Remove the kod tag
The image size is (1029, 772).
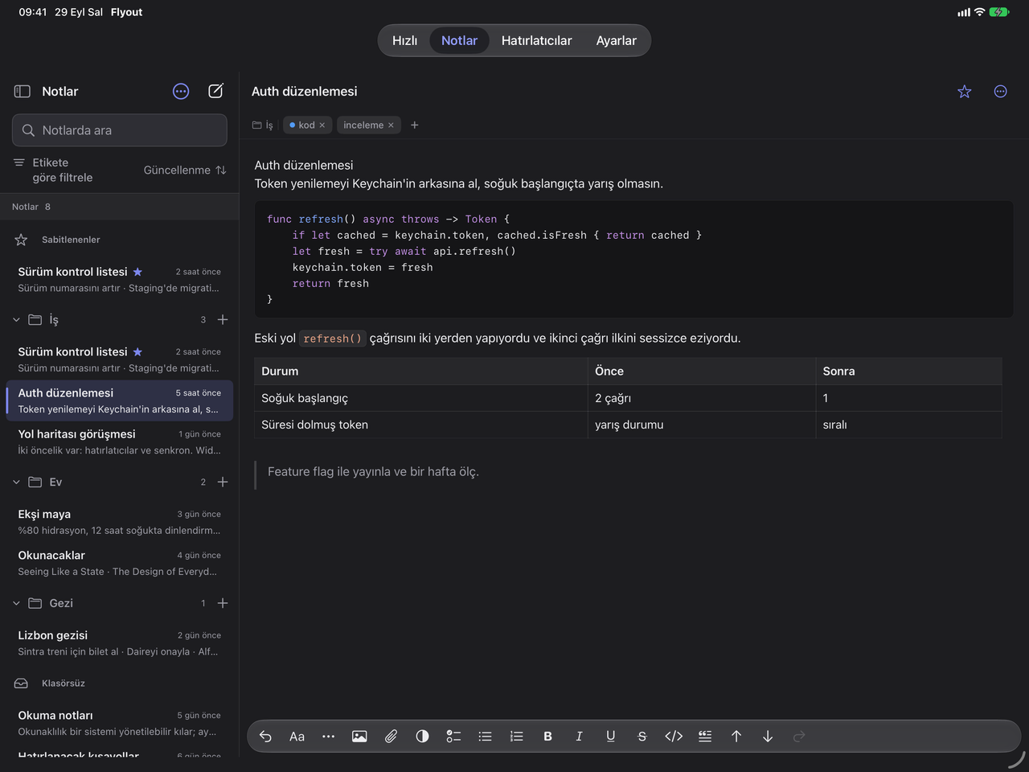coord(322,125)
